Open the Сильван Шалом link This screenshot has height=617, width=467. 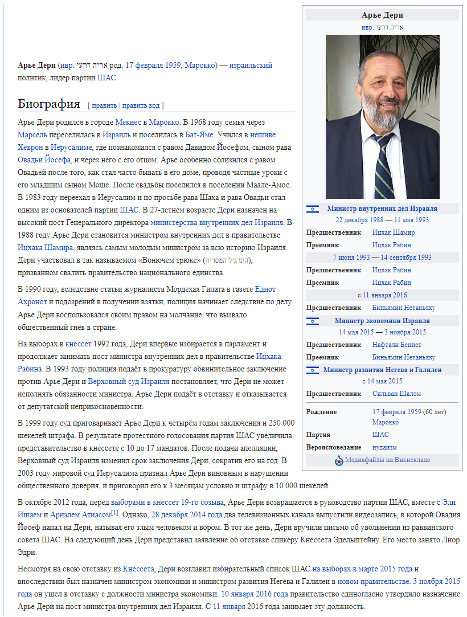click(x=396, y=394)
